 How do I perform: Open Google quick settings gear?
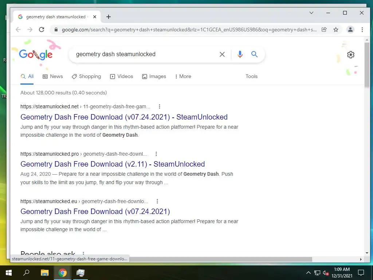[351, 55]
